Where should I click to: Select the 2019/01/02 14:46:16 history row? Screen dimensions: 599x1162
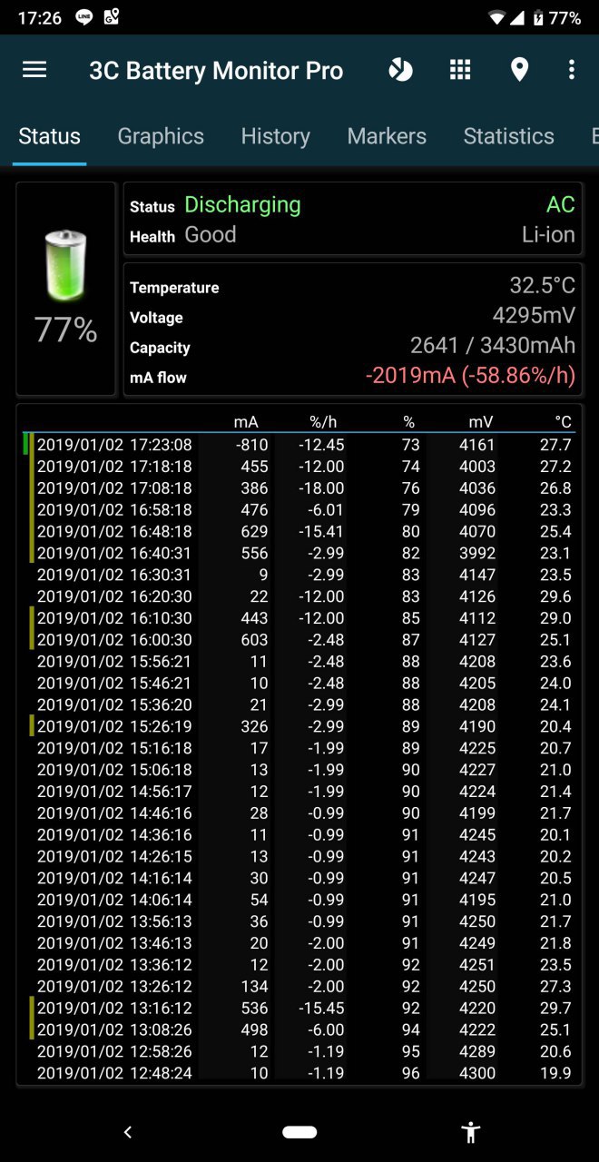(299, 813)
